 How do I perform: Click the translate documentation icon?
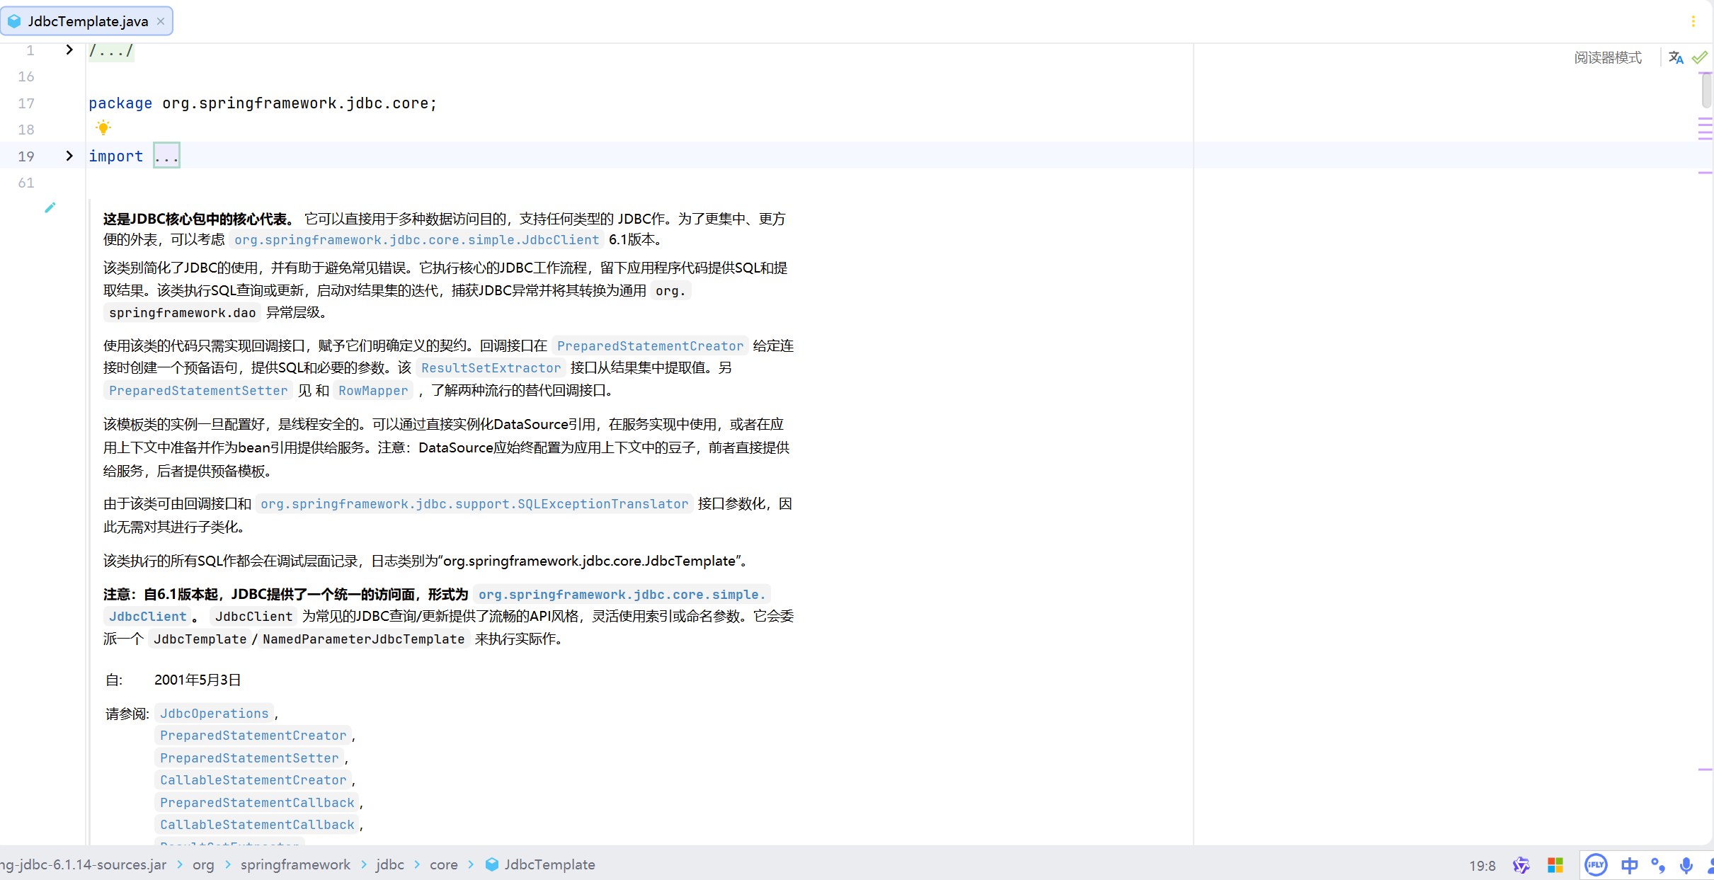click(1675, 57)
